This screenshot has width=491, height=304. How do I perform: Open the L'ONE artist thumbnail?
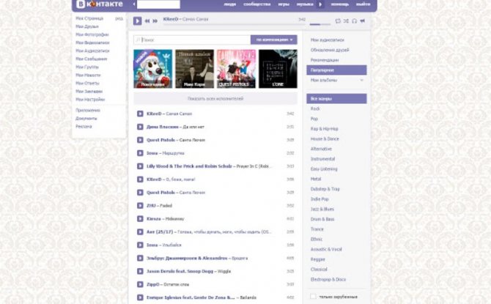click(x=278, y=69)
